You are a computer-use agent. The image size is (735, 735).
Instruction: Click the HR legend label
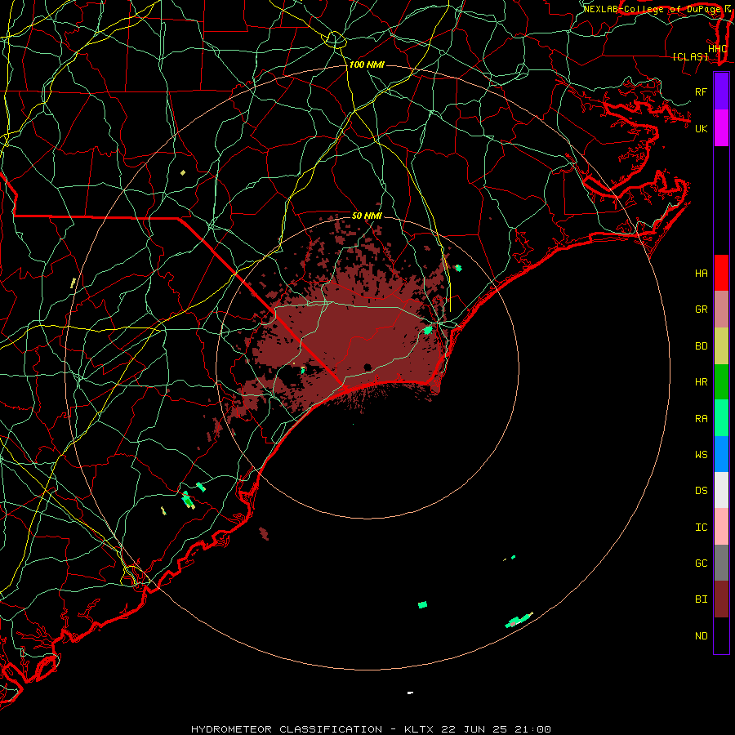[701, 382]
